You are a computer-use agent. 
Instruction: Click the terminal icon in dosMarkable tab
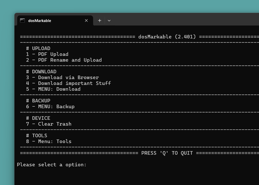(x=22, y=21)
